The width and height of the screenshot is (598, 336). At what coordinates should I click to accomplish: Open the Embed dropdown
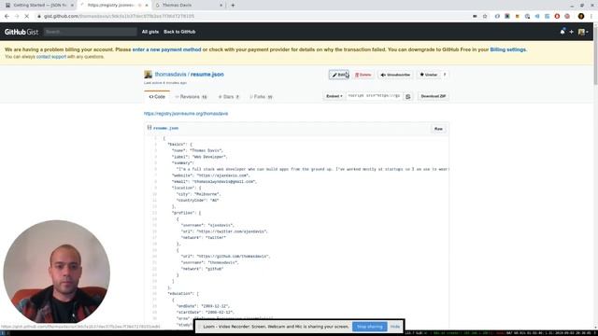pos(335,96)
